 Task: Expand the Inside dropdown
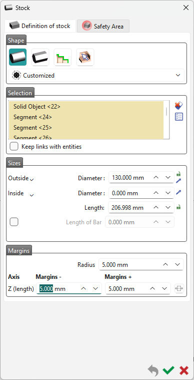click(31, 195)
